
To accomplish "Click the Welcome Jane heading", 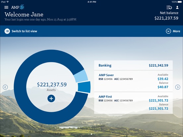I will tap(24, 15).
